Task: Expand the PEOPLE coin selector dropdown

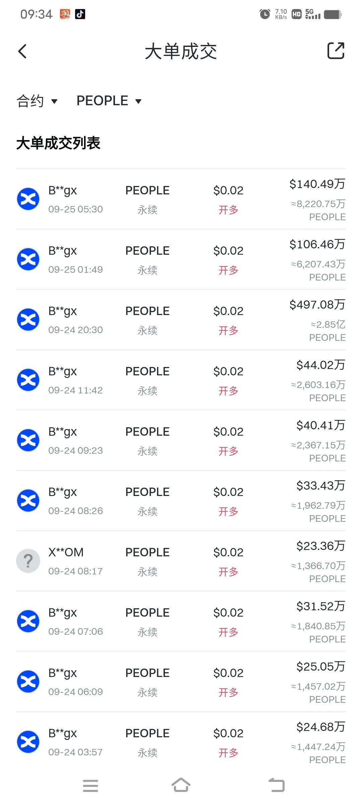Action: pyautogui.click(x=109, y=101)
